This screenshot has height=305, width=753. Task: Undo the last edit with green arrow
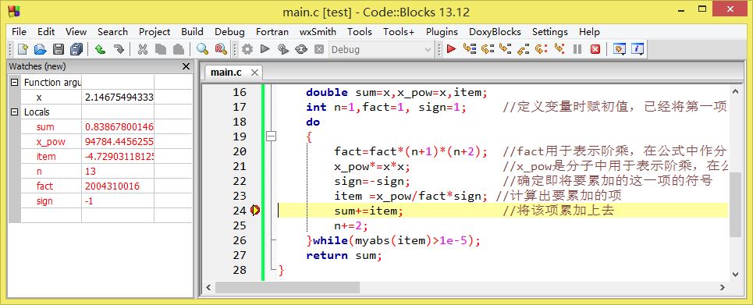coord(100,49)
